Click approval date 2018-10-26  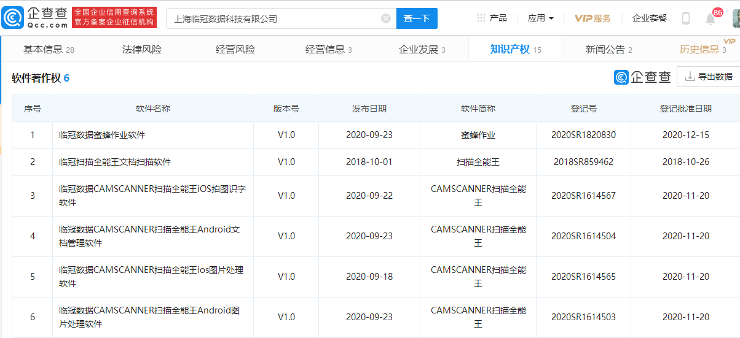[686, 162]
